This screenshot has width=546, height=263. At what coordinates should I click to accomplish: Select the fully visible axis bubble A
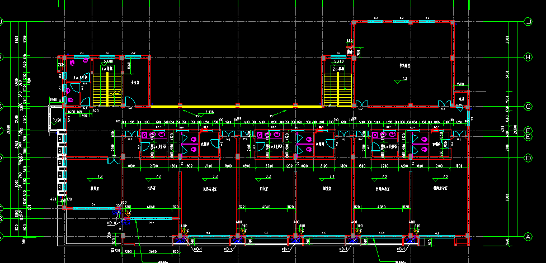[x=528, y=237]
